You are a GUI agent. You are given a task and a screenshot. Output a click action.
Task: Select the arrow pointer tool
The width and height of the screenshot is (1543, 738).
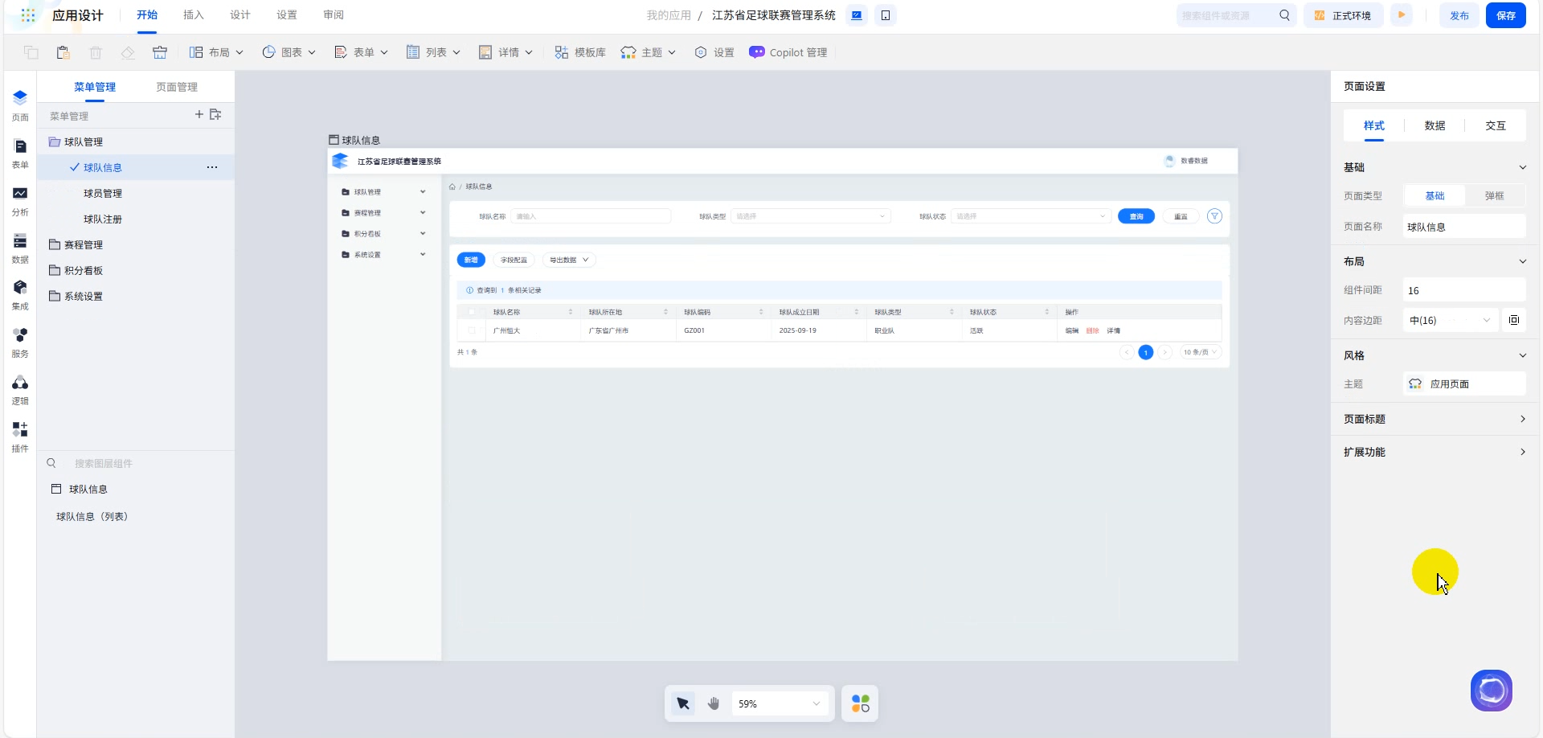683,703
